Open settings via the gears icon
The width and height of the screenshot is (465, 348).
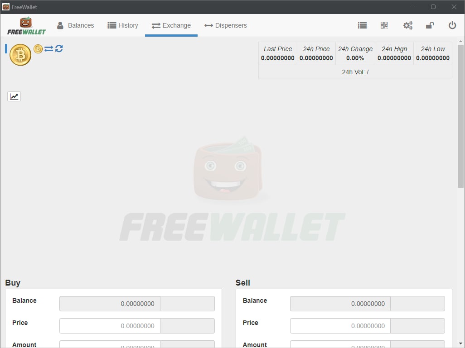tap(408, 25)
